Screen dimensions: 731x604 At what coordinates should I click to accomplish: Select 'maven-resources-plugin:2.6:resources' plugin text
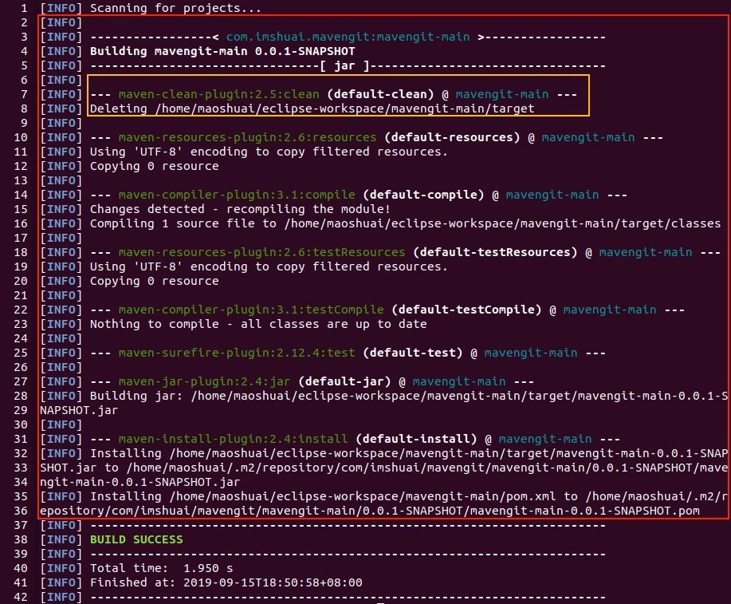(x=247, y=137)
